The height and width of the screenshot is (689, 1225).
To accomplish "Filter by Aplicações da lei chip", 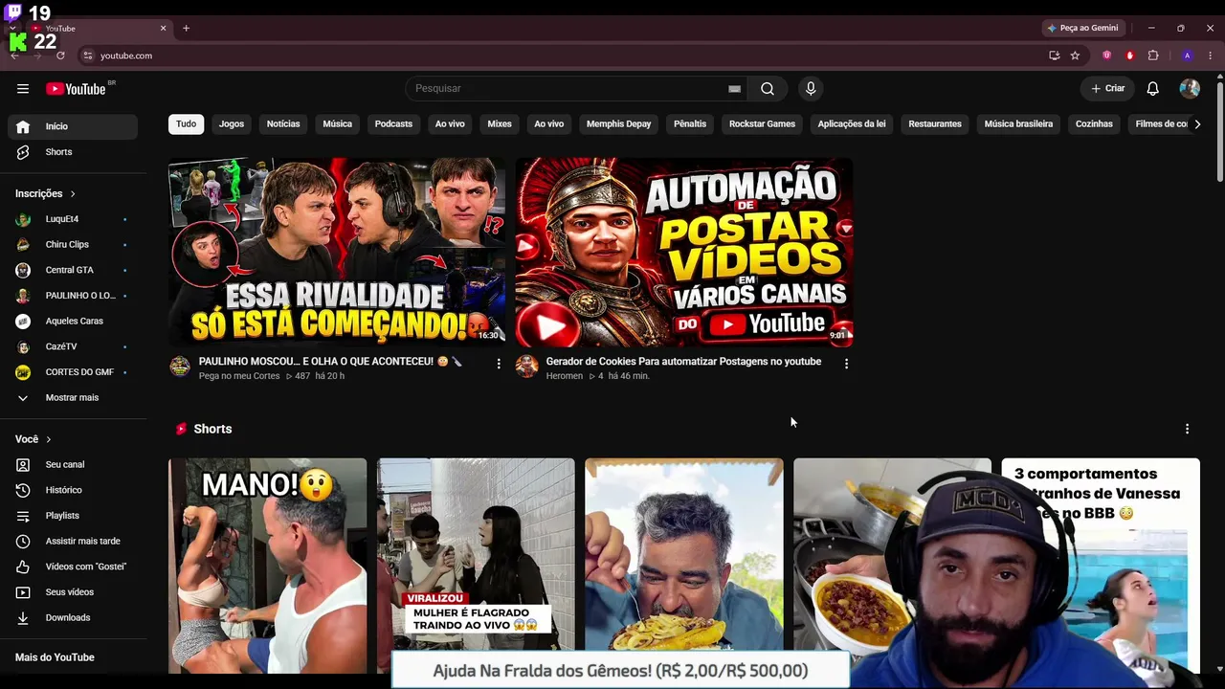I will [852, 124].
